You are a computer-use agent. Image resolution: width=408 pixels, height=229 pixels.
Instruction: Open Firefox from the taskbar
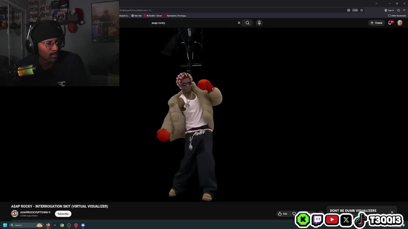pos(48,225)
